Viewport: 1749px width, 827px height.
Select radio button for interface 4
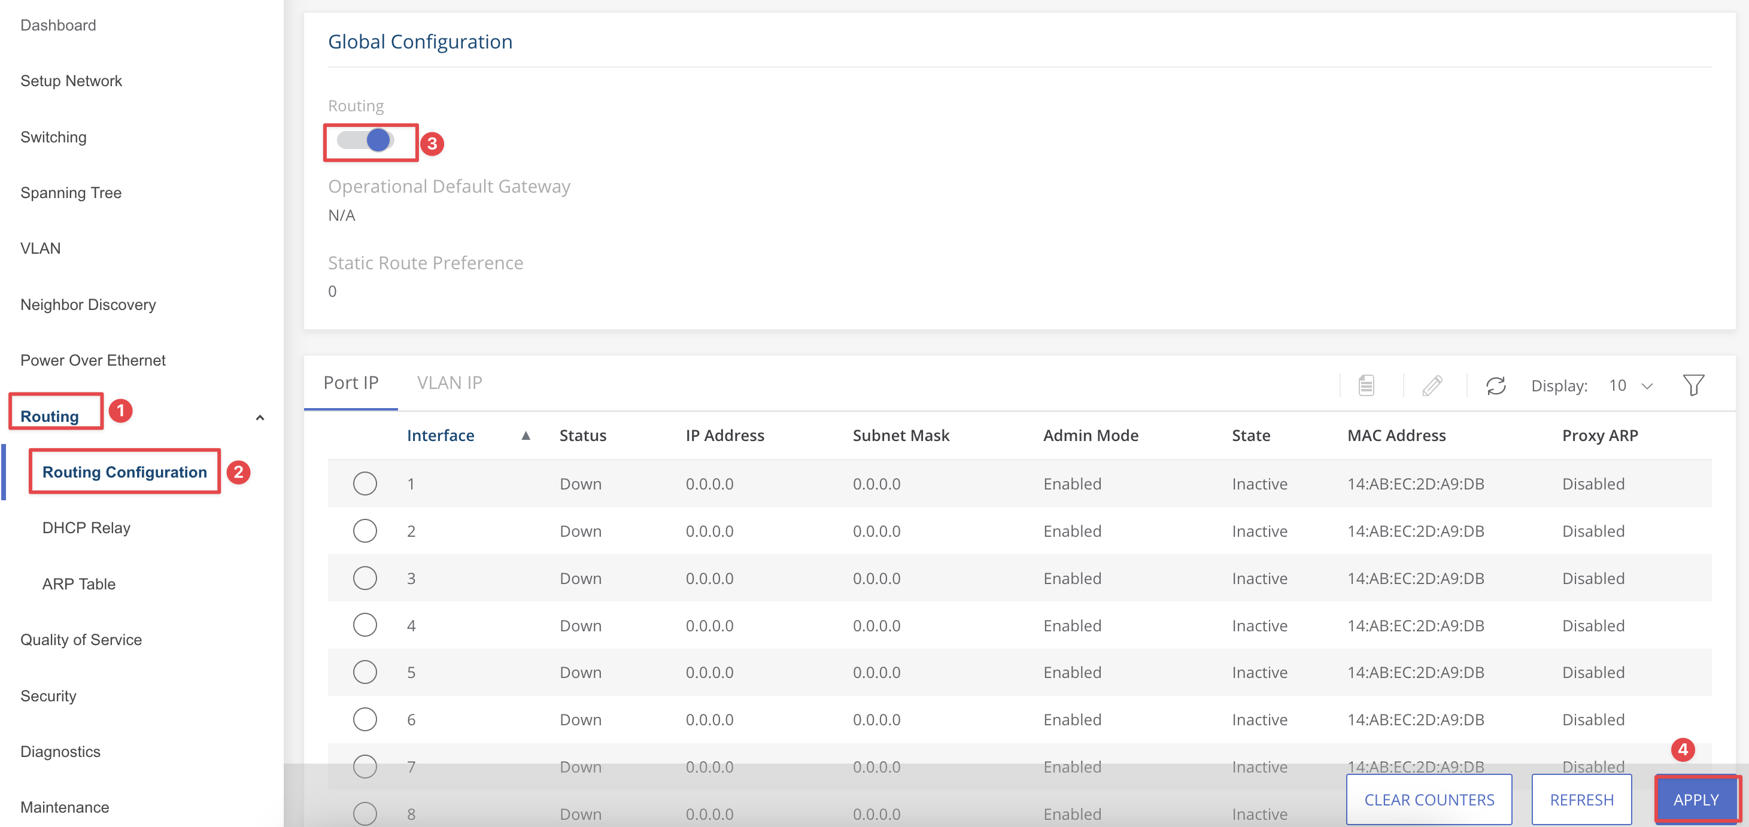(x=365, y=625)
